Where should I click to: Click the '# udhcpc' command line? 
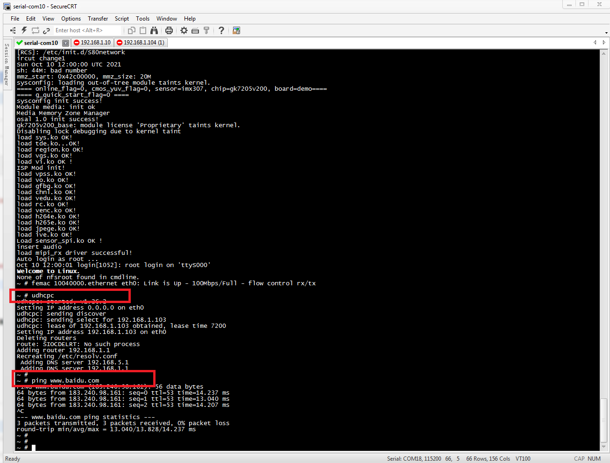[35, 296]
